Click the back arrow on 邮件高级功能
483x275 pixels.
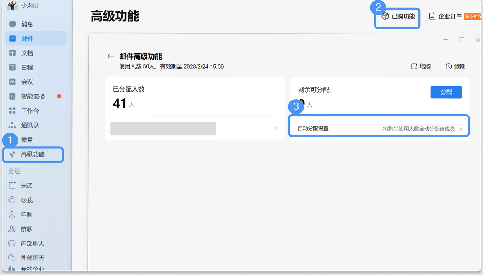tap(110, 56)
